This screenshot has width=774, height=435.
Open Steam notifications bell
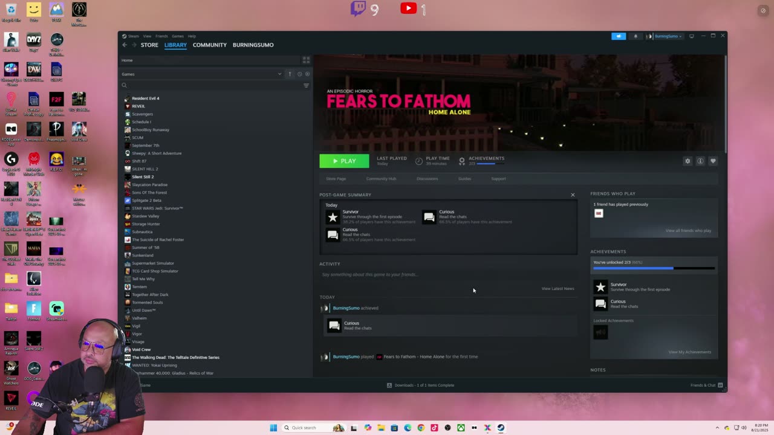tap(636, 36)
